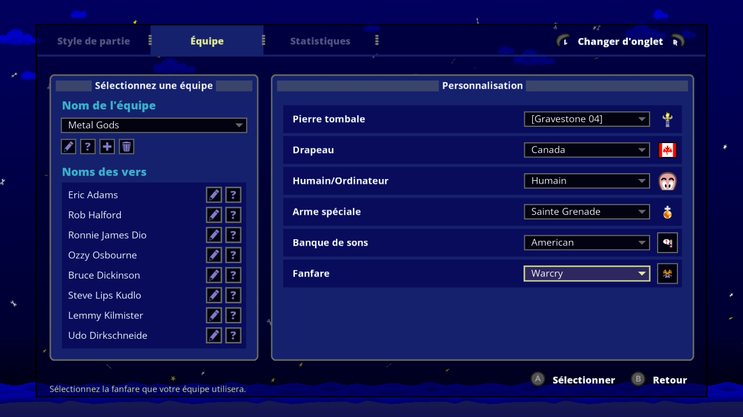743x417 pixels.
Task: Edit worm name Eric Adams
Action: 214,195
